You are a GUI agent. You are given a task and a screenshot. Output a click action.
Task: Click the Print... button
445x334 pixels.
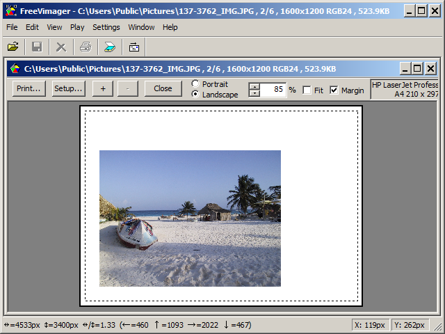point(29,88)
